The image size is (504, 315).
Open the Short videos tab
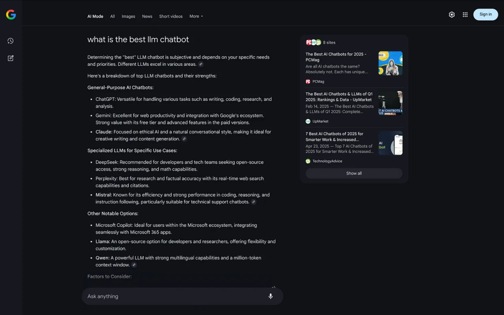coord(171,16)
